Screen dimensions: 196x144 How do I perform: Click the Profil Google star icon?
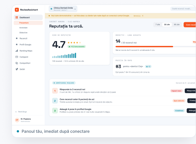pyautogui.click(x=17, y=44)
